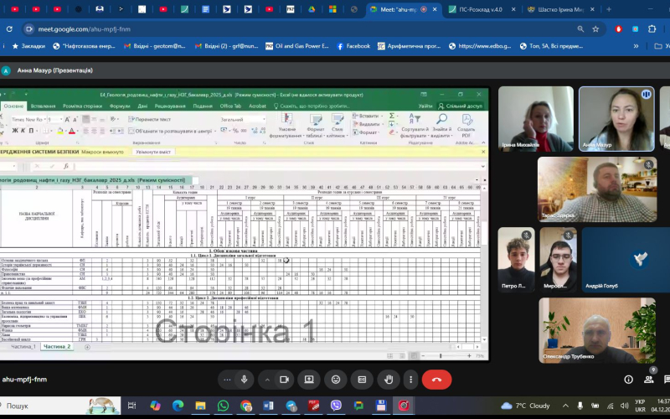Screen dimensions: 670x419
Task: Raise hand in the meeting
Action: [389, 380]
